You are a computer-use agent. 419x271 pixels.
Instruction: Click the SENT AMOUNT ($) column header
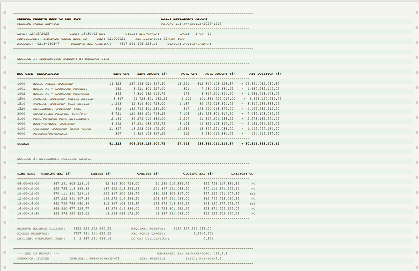(x=152, y=74)
